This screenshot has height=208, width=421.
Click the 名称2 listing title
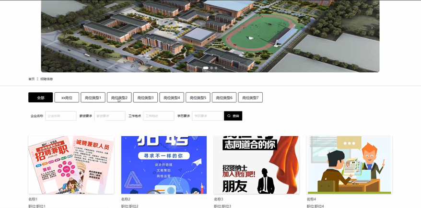(x=126, y=199)
